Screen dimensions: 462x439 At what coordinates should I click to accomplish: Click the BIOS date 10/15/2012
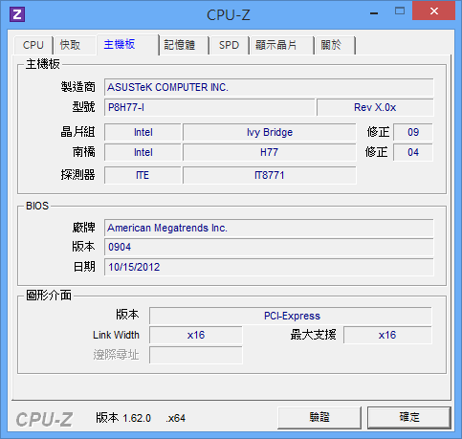click(x=269, y=267)
